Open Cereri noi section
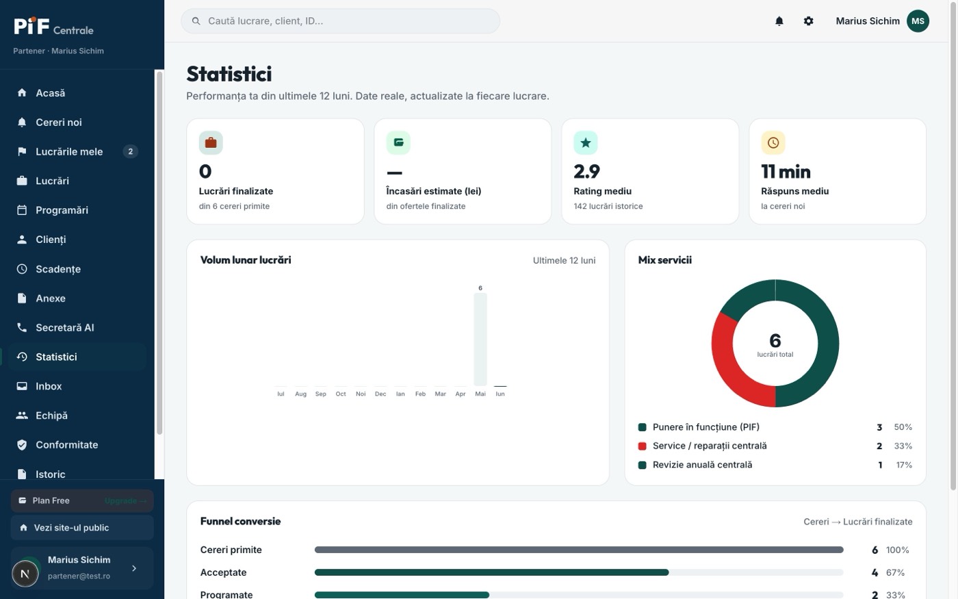Image resolution: width=958 pixels, height=599 pixels. [x=77, y=122]
